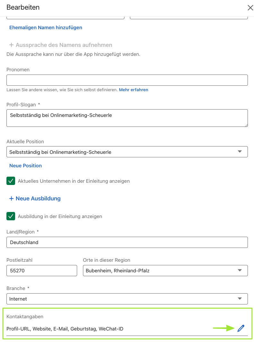
Task: Click the pencil icon to edit Kontaktangaben
Action: tap(241, 328)
